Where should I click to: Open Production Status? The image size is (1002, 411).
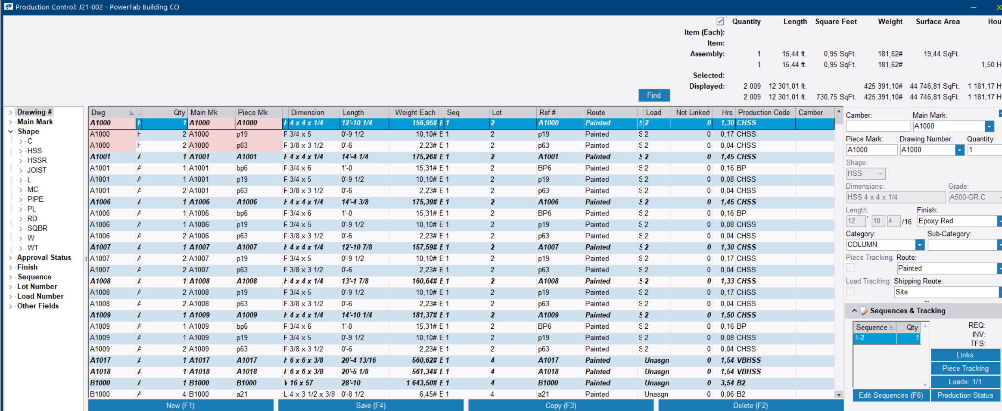point(965,395)
